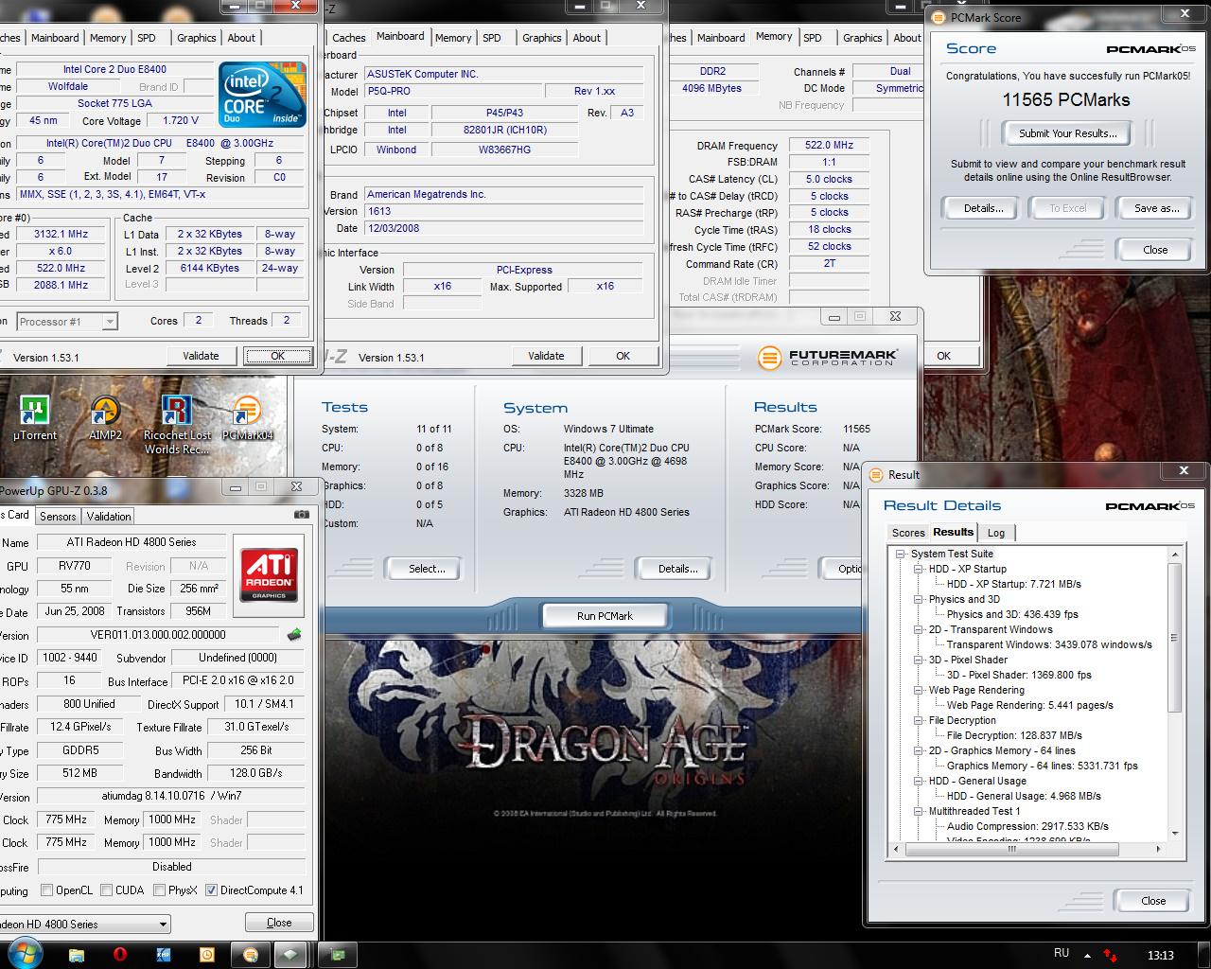The width and height of the screenshot is (1211, 969).
Task: Open the clock app pinned on taskbar
Action: [206, 954]
